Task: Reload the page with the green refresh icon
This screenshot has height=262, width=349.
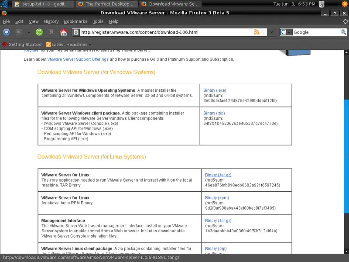Action: (x=39, y=32)
